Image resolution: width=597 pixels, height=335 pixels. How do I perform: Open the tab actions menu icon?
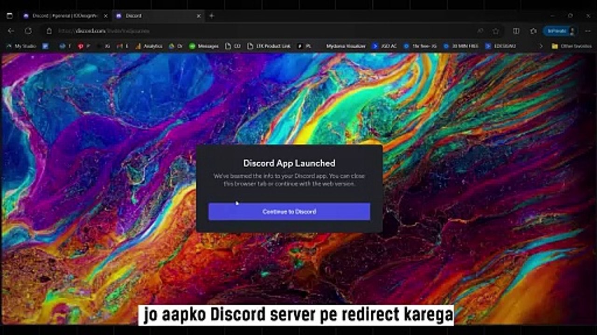(9, 16)
